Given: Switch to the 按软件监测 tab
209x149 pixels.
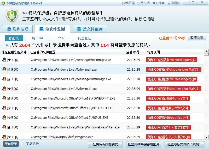Looking at the screenshot, I should point(52,29).
